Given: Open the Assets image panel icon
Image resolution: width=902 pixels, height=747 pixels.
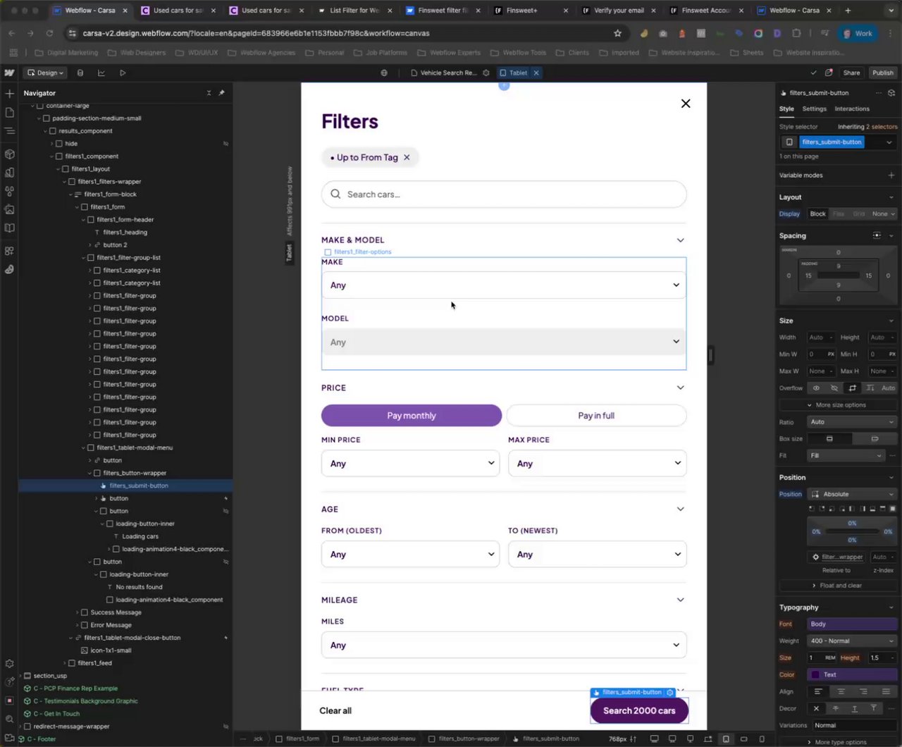Looking at the screenshot, I should (9, 209).
